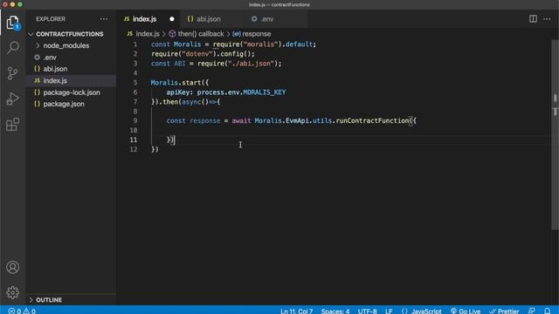Click dotenv string on line 2
This screenshot has width=559, height=314.
pos(197,54)
